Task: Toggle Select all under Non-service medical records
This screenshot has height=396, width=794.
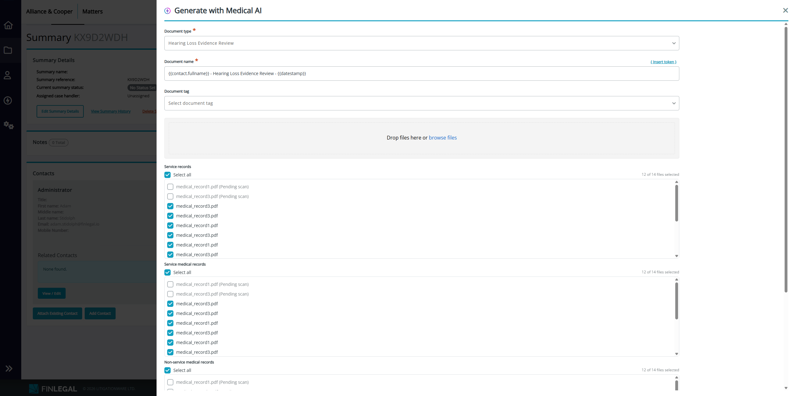Action: point(168,370)
